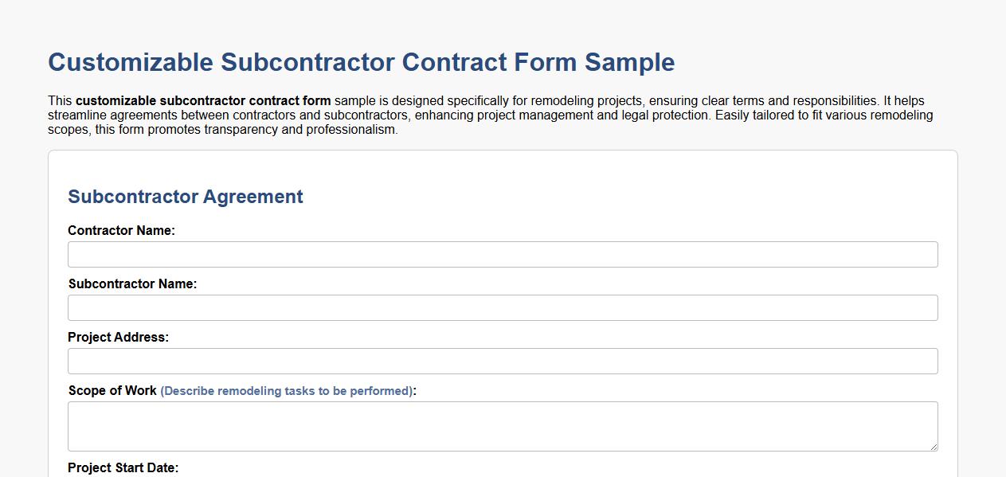This screenshot has width=1006, height=477.
Task: Select the Scope of Work label
Action: [112, 390]
